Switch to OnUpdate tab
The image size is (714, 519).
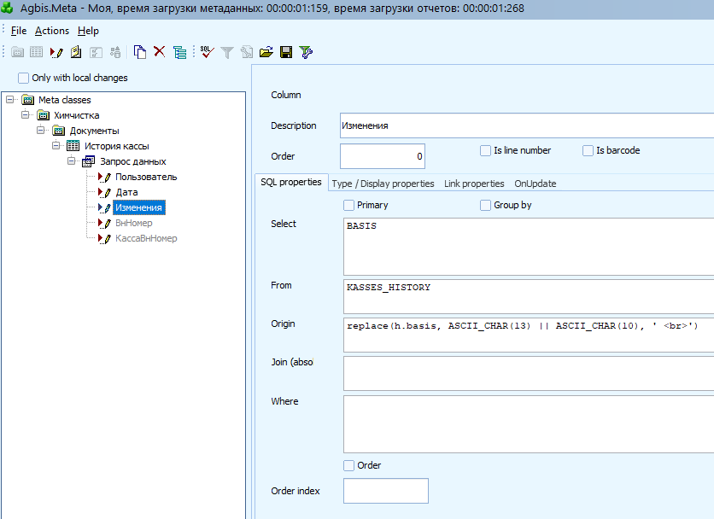(535, 184)
